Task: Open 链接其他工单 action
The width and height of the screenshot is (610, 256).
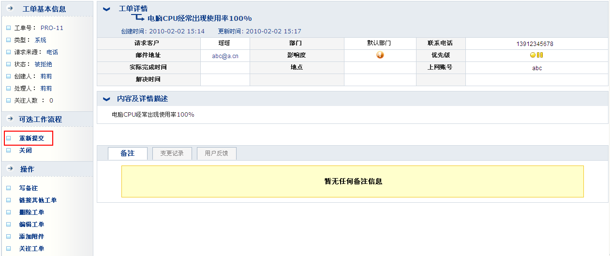Action: (x=38, y=200)
